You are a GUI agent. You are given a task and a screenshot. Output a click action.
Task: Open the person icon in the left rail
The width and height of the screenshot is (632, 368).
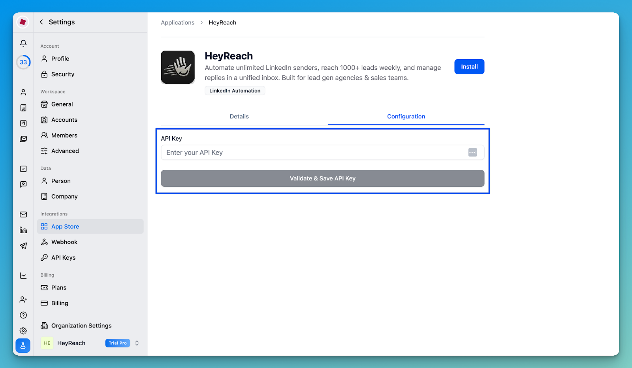click(23, 92)
